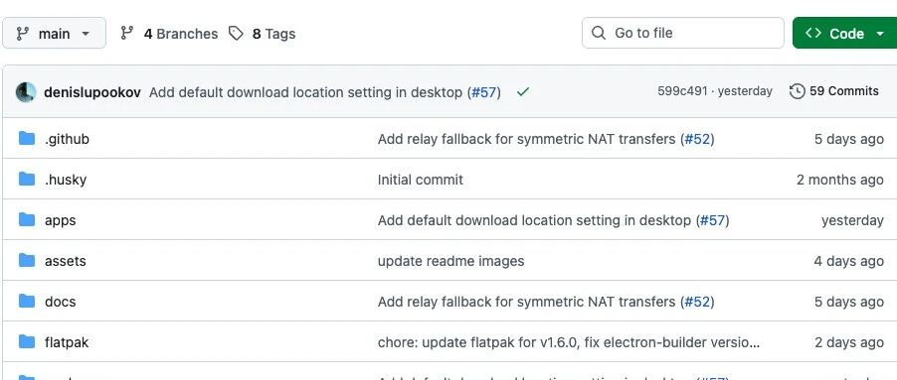This screenshot has height=380, width=897.
Task: Open the green Code dropdown button
Action: 844,33
